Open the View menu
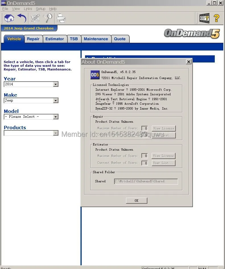The image size is (225, 269). pos(16,9)
